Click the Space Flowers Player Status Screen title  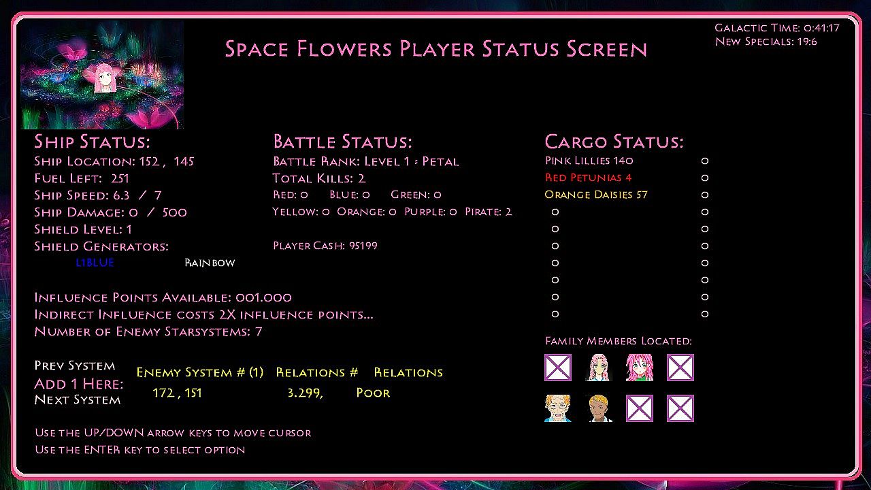pyautogui.click(x=436, y=49)
